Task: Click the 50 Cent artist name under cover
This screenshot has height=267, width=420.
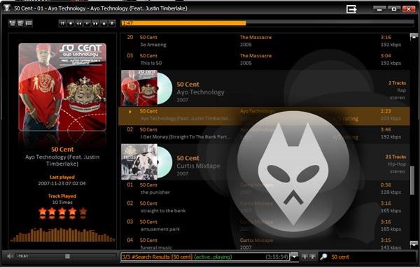Action: [62, 150]
